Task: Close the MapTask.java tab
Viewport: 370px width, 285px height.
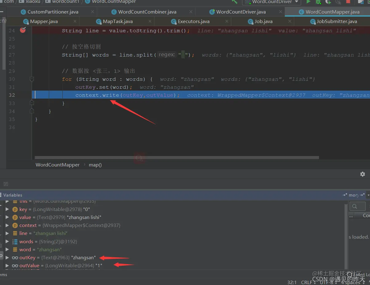Action: 150,21
